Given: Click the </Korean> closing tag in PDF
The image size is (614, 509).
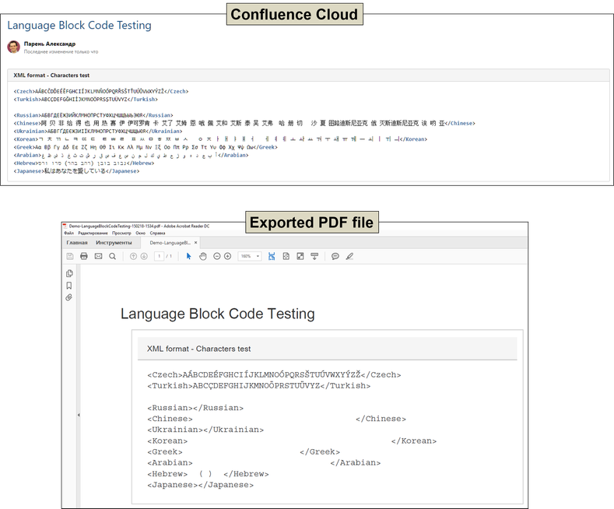Looking at the screenshot, I should tap(414, 441).
